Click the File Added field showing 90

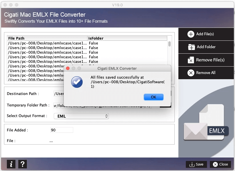(61, 130)
